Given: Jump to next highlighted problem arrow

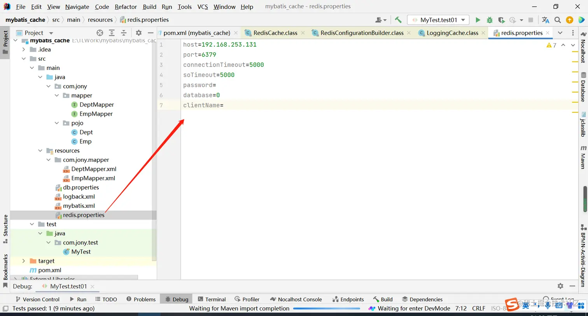Looking at the screenshot, I should pos(573,45).
